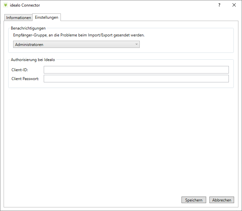
Task: Close the idealo Connector window
Action: tap(234, 5)
